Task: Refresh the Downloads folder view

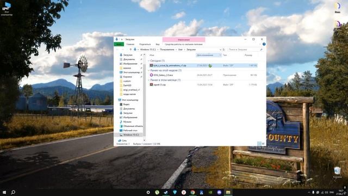Action: pos(223,50)
